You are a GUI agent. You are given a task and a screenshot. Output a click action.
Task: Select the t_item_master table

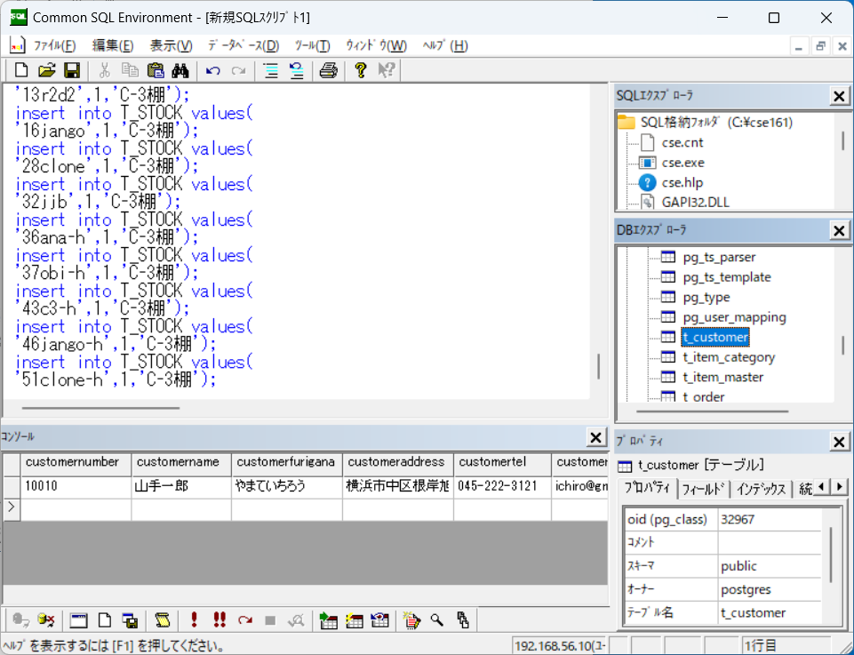pos(722,378)
